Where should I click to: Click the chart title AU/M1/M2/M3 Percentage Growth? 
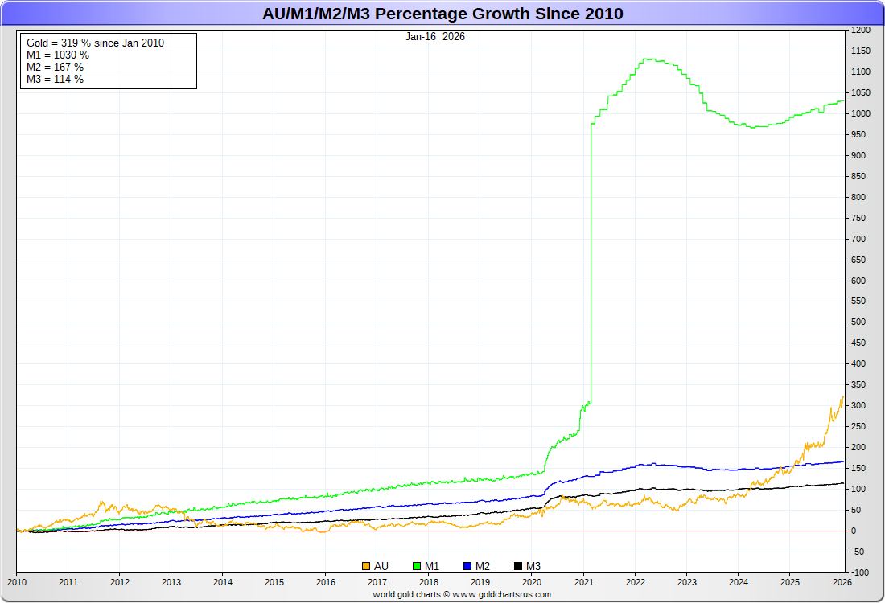point(442,14)
